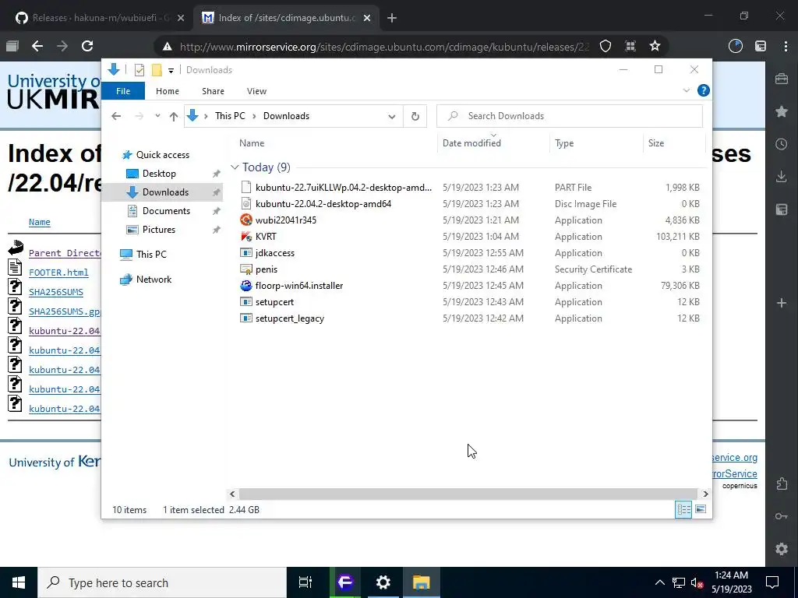Switch to details view layout
Screen dimensions: 798x598
[x=683, y=509]
